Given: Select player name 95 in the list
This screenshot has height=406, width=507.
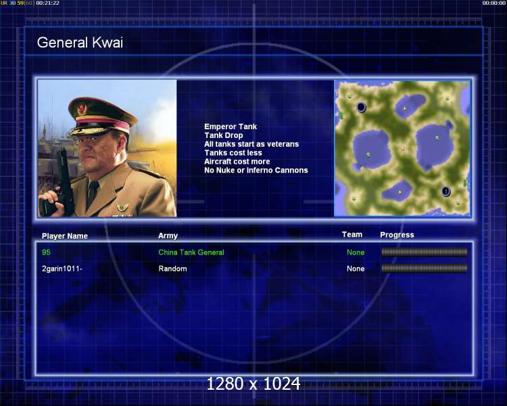Looking at the screenshot, I should tap(46, 252).
